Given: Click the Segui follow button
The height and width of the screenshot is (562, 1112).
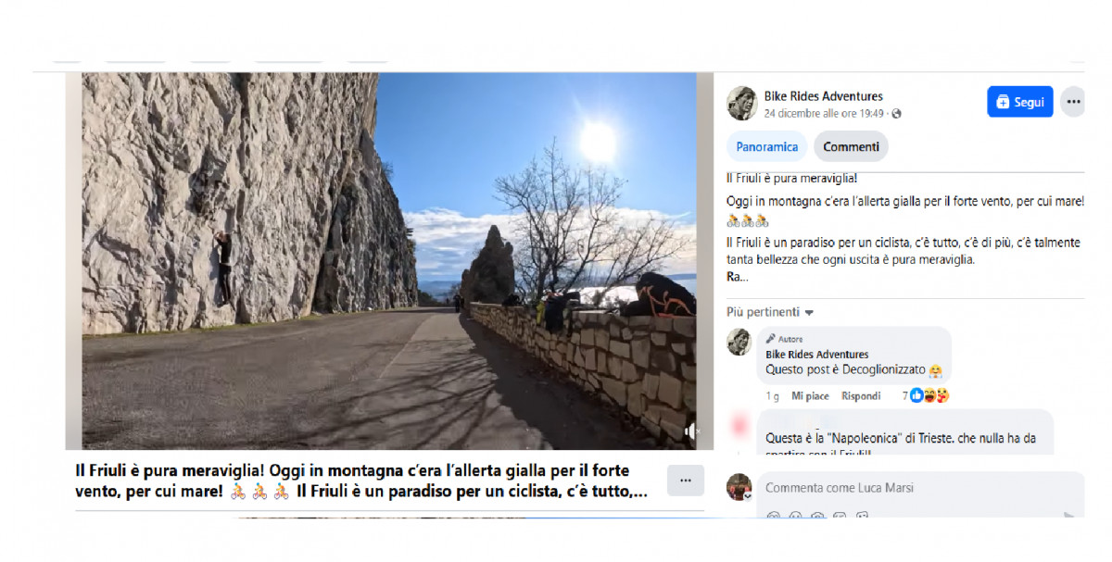Looking at the screenshot, I should coord(1019,102).
